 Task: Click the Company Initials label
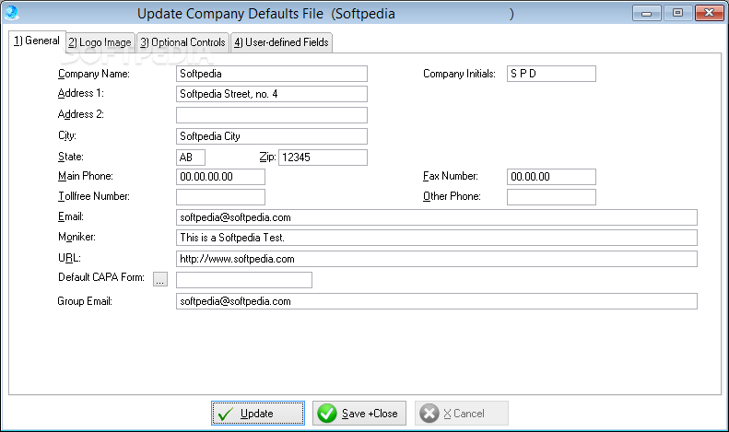coord(459,74)
